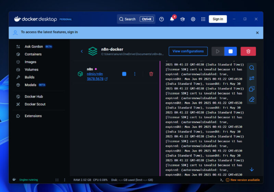Open engine options three-dot menu
This screenshot has height=192, width=274.
64,180
